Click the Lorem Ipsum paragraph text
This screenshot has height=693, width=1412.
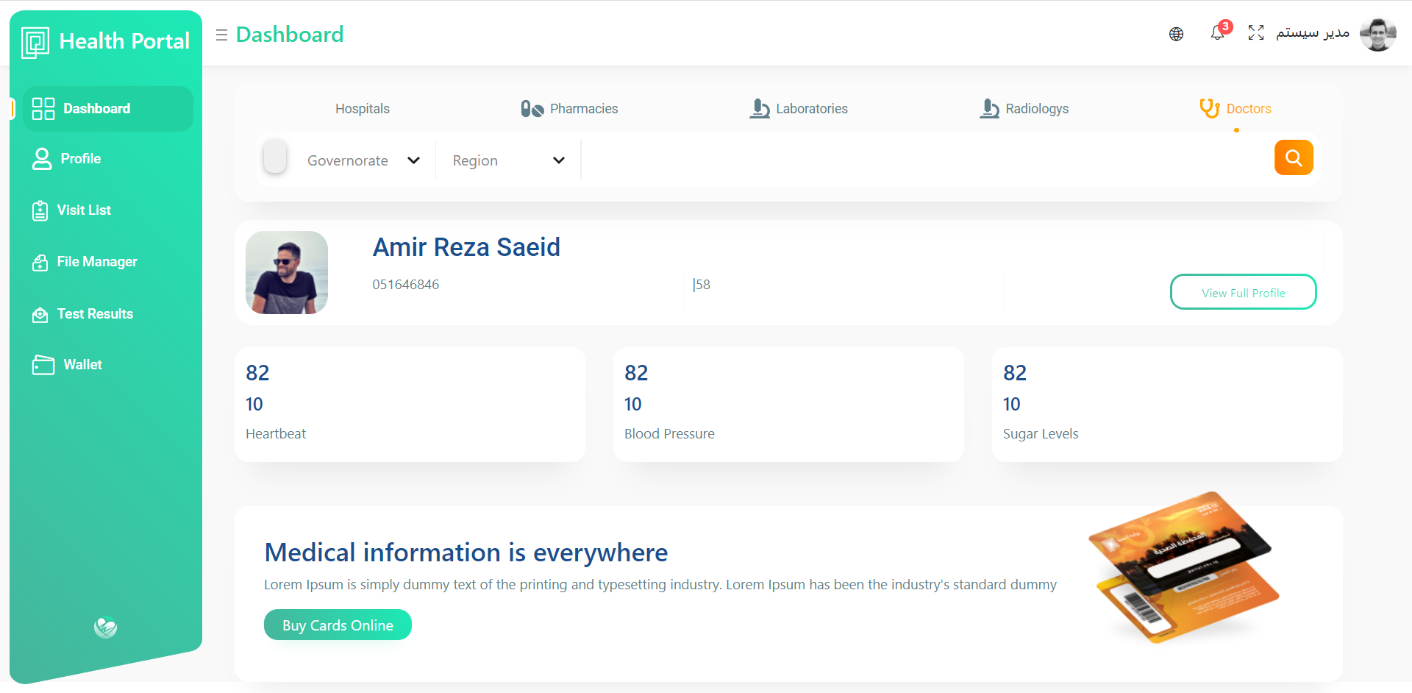point(660,585)
